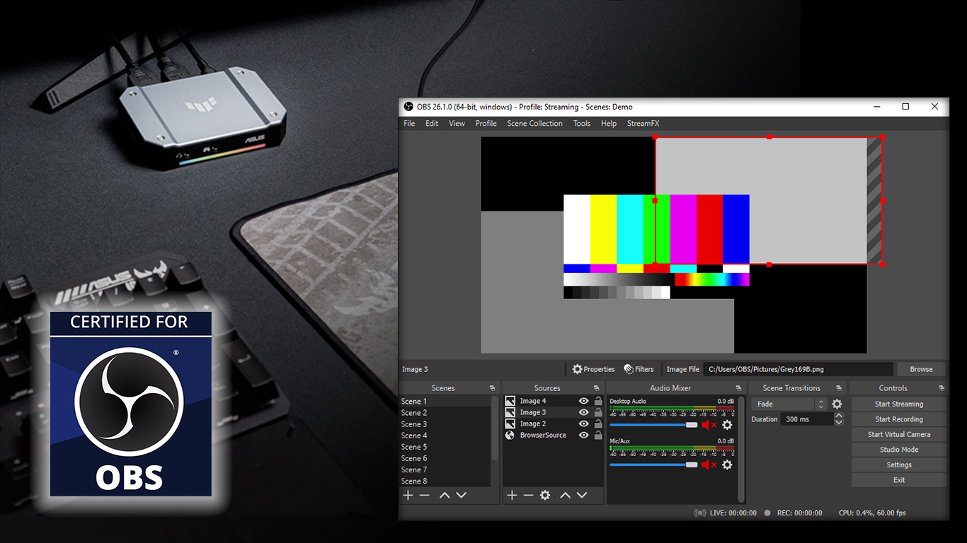Decrease transition duration with down arrow
Image resolution: width=967 pixels, height=543 pixels.
tap(839, 422)
